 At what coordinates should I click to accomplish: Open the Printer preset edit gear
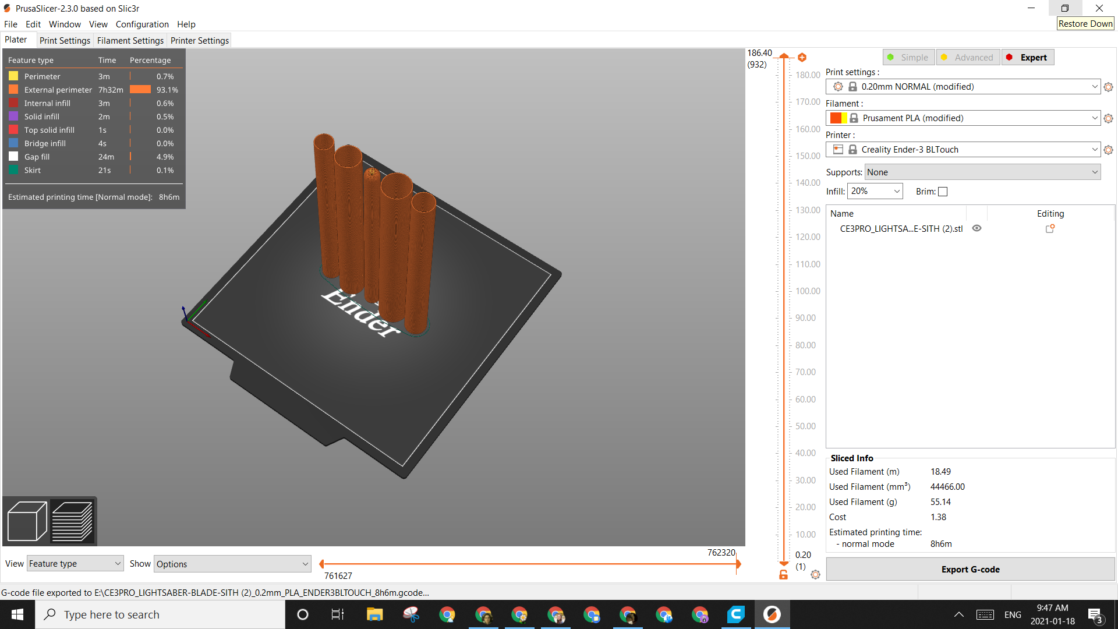1108,150
